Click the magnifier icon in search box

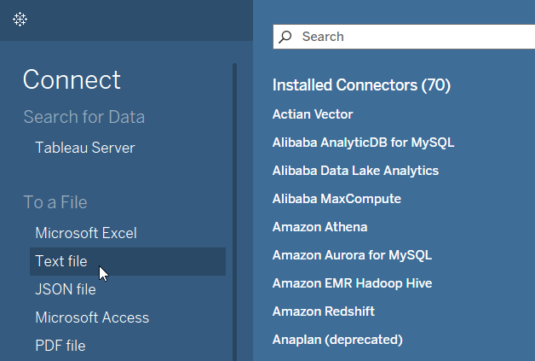point(285,37)
